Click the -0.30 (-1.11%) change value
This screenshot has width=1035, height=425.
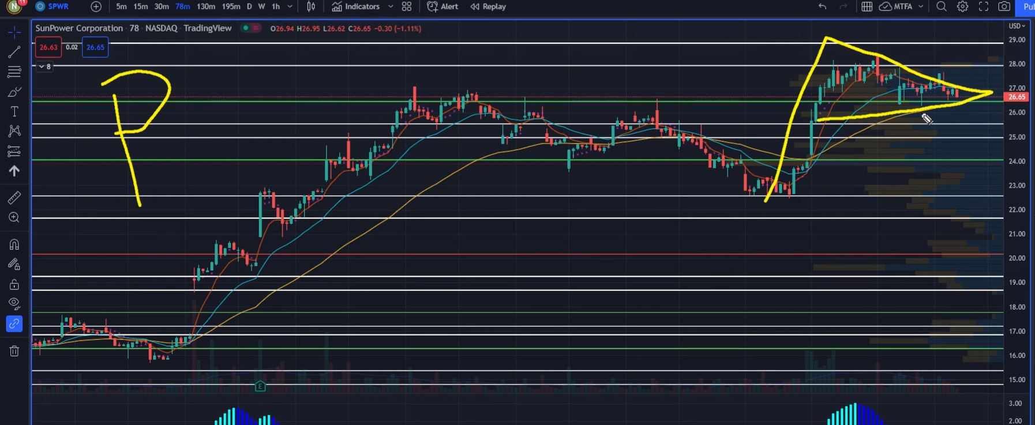tap(397, 28)
